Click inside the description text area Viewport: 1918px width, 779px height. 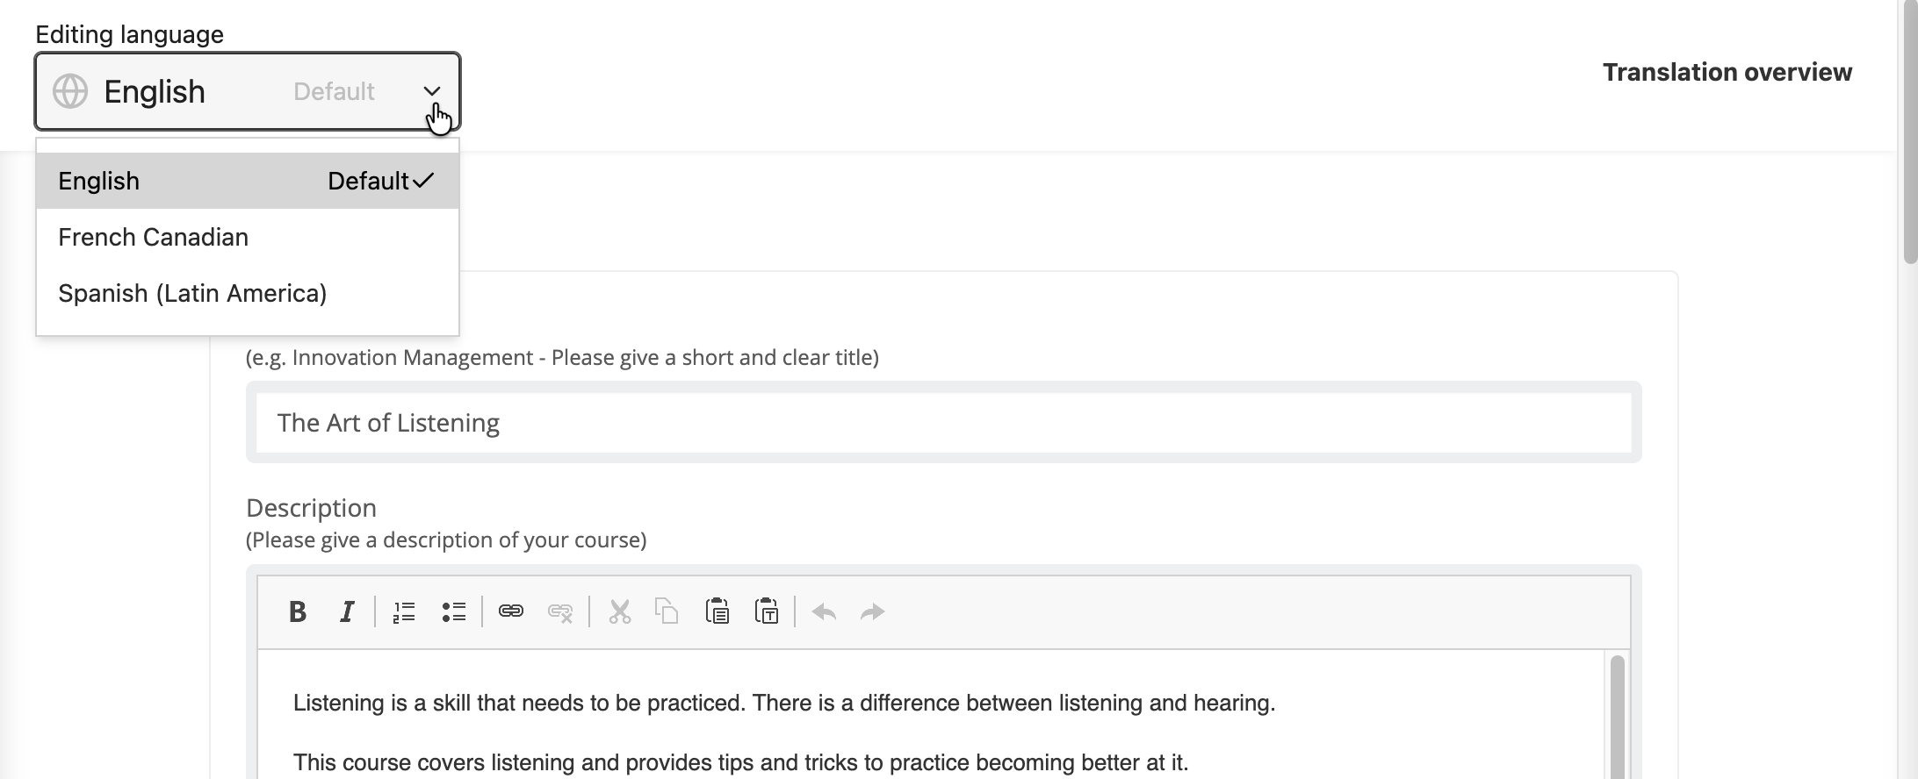point(931,715)
